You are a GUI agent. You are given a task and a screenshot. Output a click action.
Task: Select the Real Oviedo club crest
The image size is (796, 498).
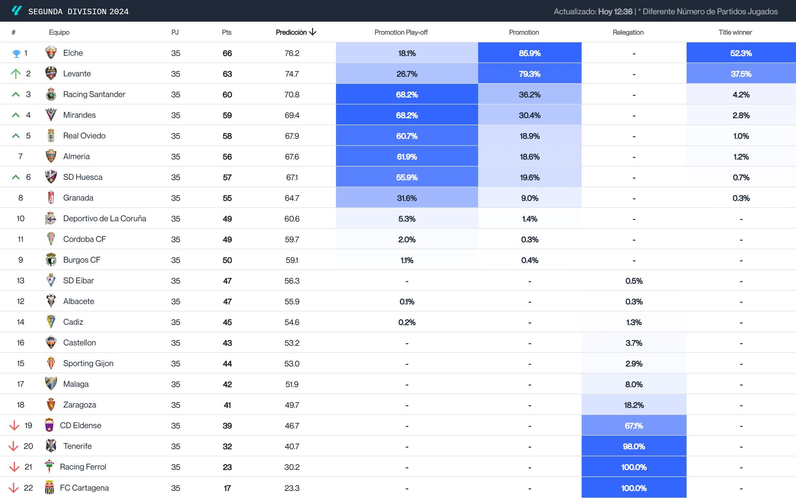tap(51, 136)
